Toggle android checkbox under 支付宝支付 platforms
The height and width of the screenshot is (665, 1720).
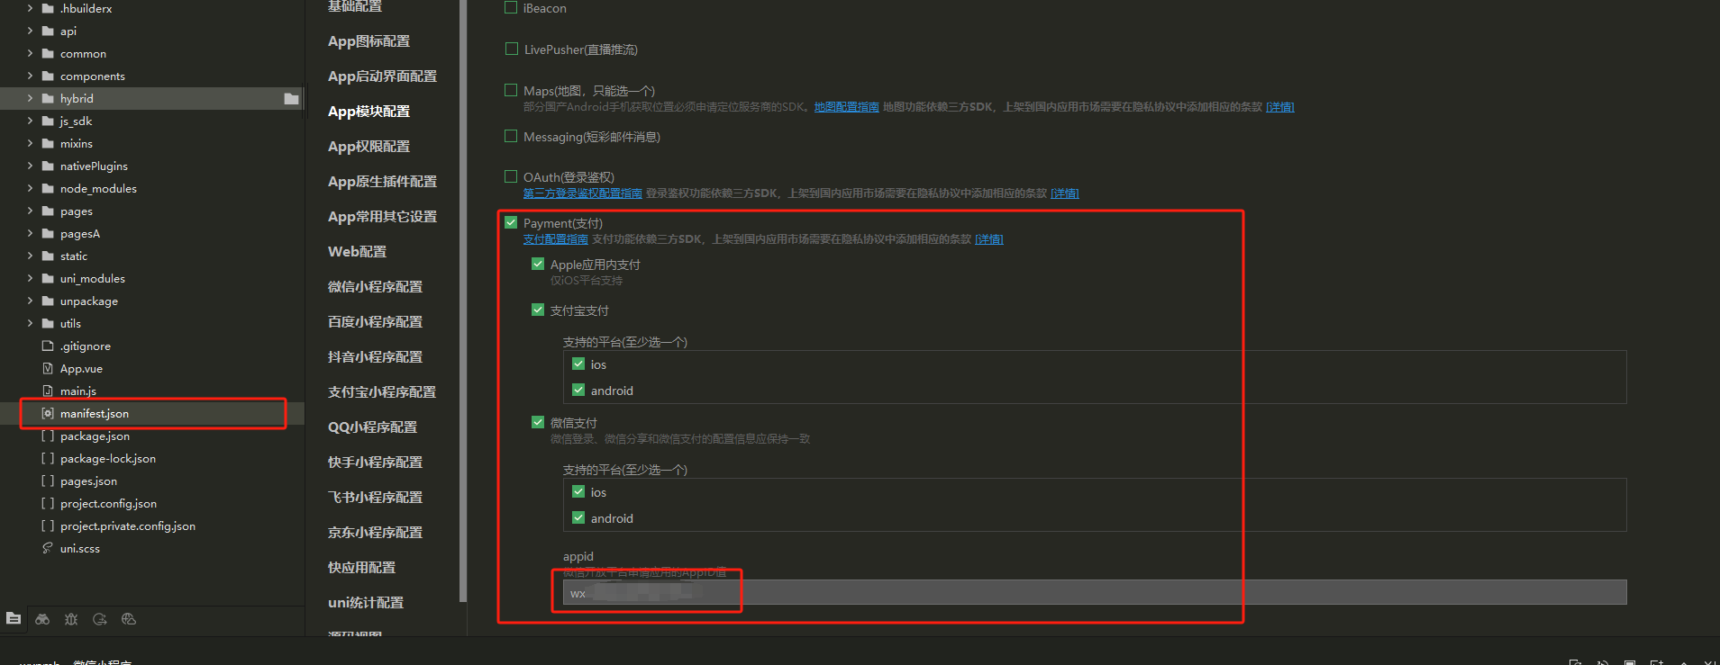click(x=578, y=390)
